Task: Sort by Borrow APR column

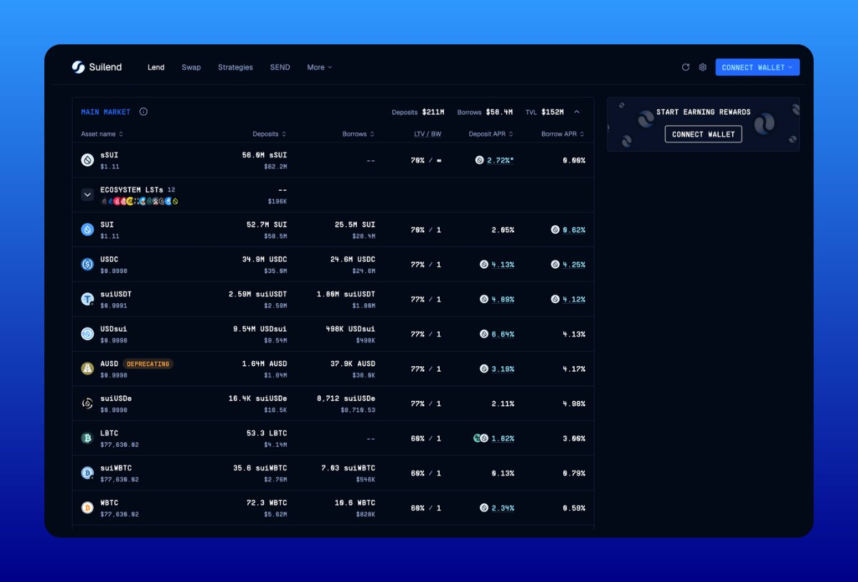Action: [563, 134]
